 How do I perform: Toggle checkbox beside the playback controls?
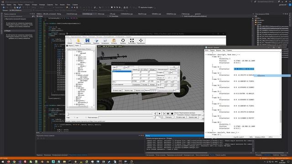[176, 115]
